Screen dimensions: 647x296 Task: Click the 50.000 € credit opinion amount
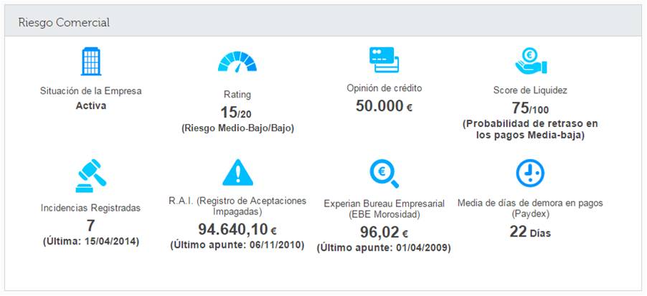pyautogui.click(x=384, y=106)
